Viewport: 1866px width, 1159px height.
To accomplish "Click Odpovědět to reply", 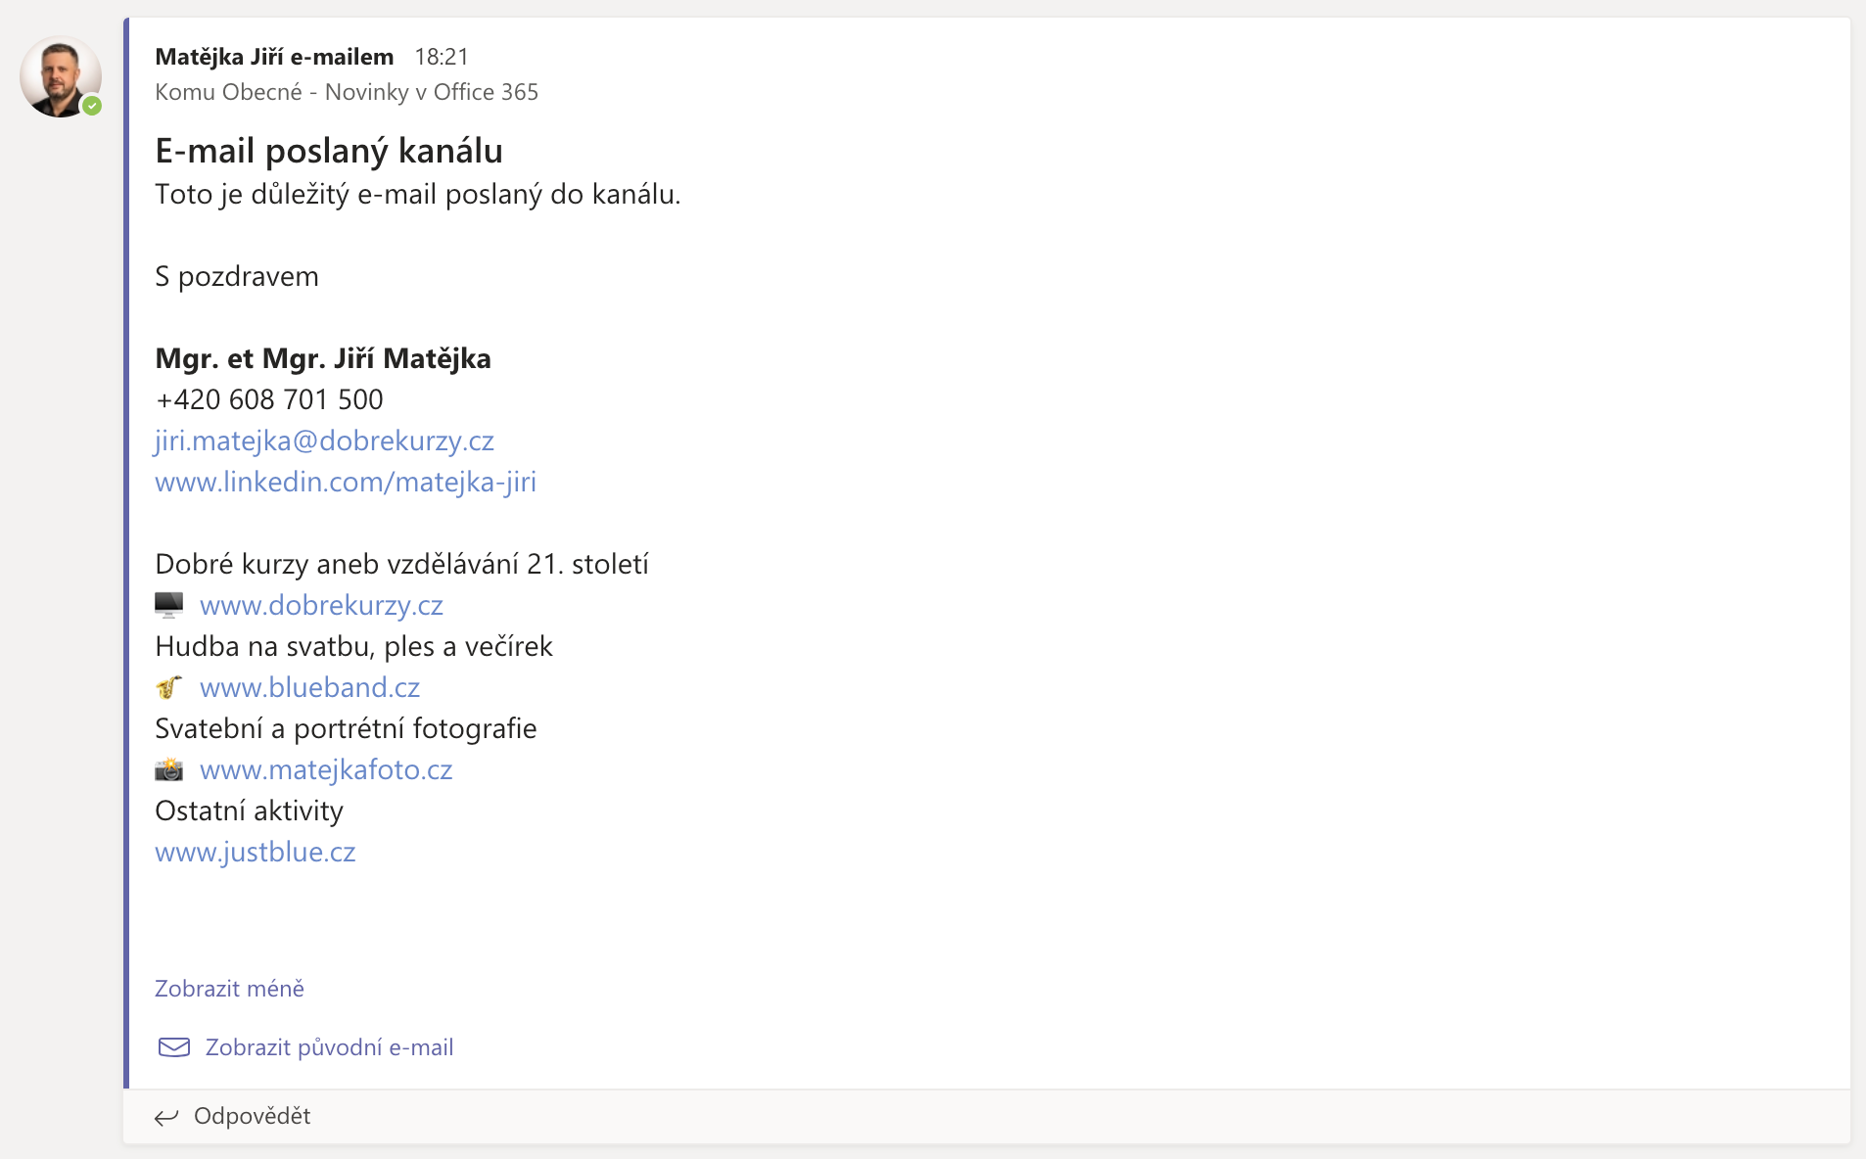I will click(x=252, y=1116).
